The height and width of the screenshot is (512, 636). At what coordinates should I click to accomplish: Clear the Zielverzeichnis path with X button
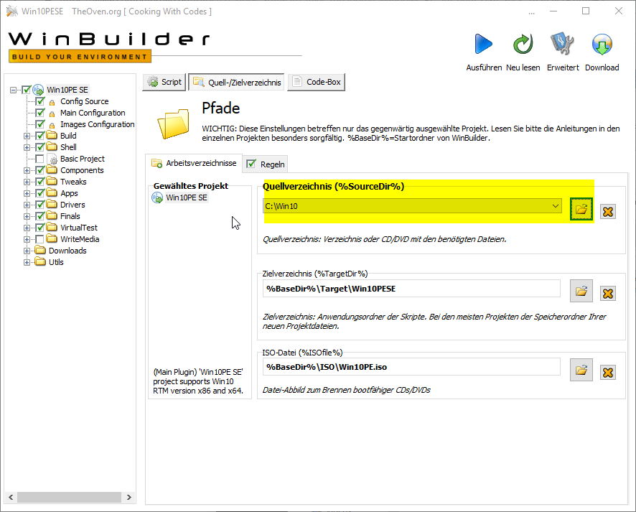tap(607, 293)
